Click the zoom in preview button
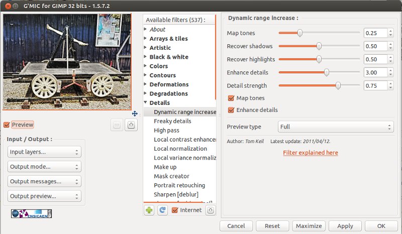This screenshot has height=234, width=402. 131,125
